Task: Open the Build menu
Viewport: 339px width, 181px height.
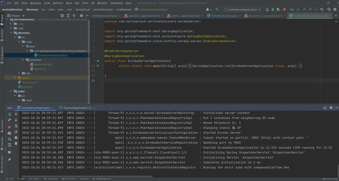Action: click(x=69, y=3)
